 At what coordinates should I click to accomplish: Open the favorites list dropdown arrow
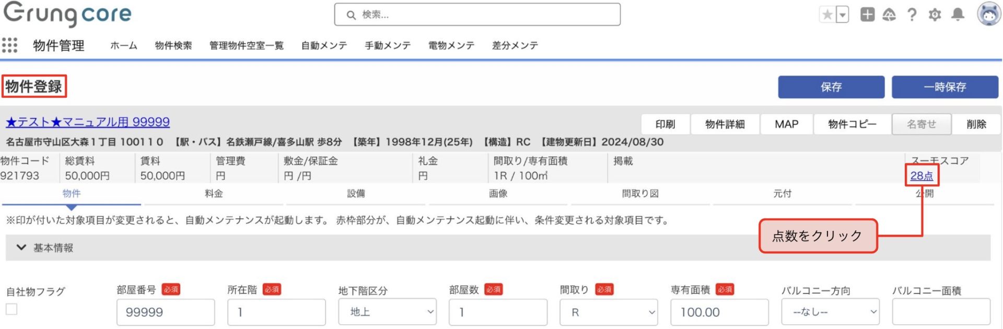[842, 15]
